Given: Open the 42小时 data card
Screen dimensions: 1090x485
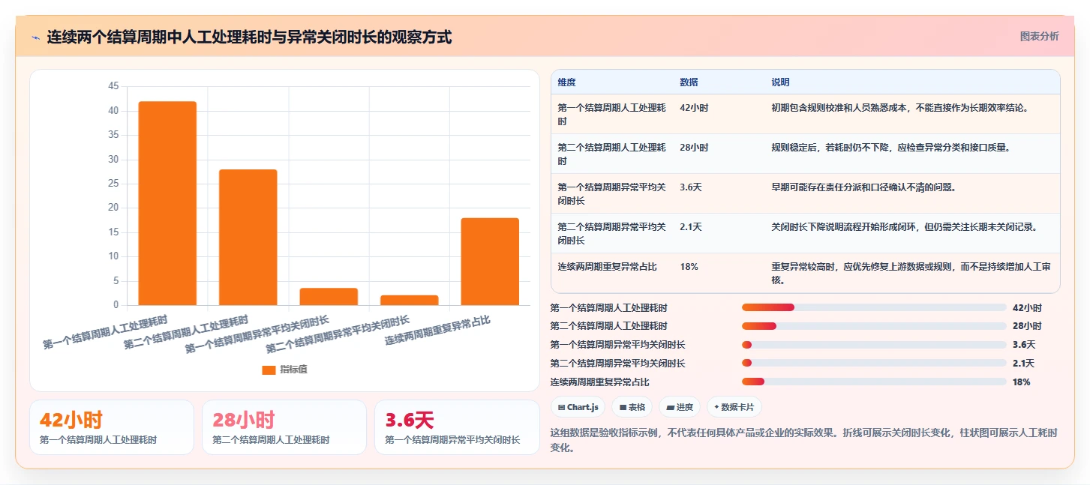Looking at the screenshot, I should coord(112,427).
